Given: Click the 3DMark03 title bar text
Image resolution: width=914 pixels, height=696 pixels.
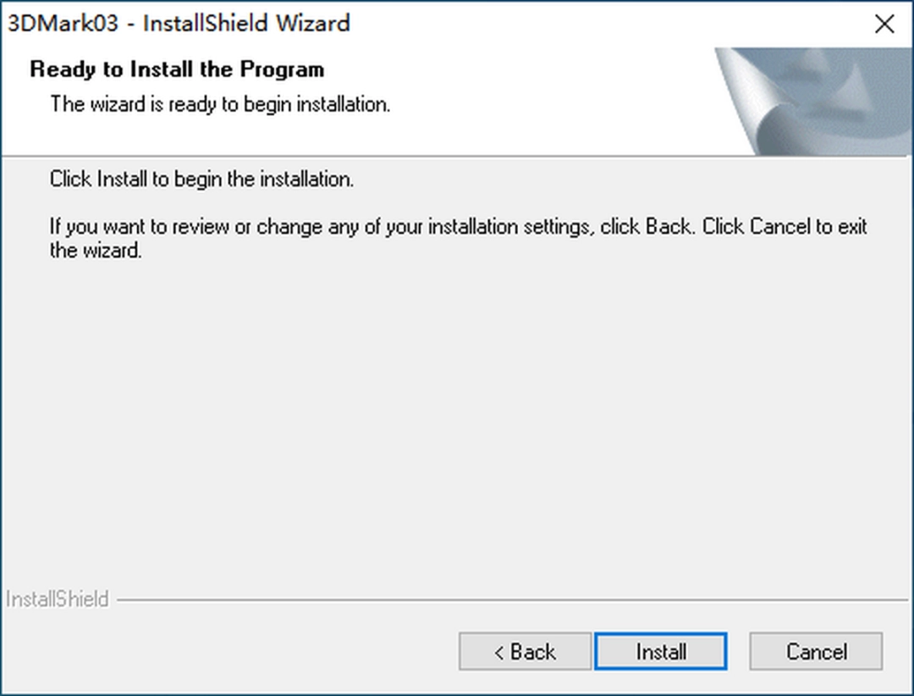Looking at the screenshot, I should [179, 23].
